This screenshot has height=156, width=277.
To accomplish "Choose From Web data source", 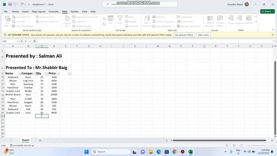I will tap(19, 22).
